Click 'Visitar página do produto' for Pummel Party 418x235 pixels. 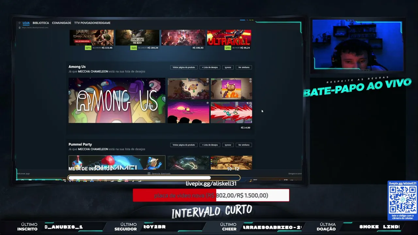[184, 145]
